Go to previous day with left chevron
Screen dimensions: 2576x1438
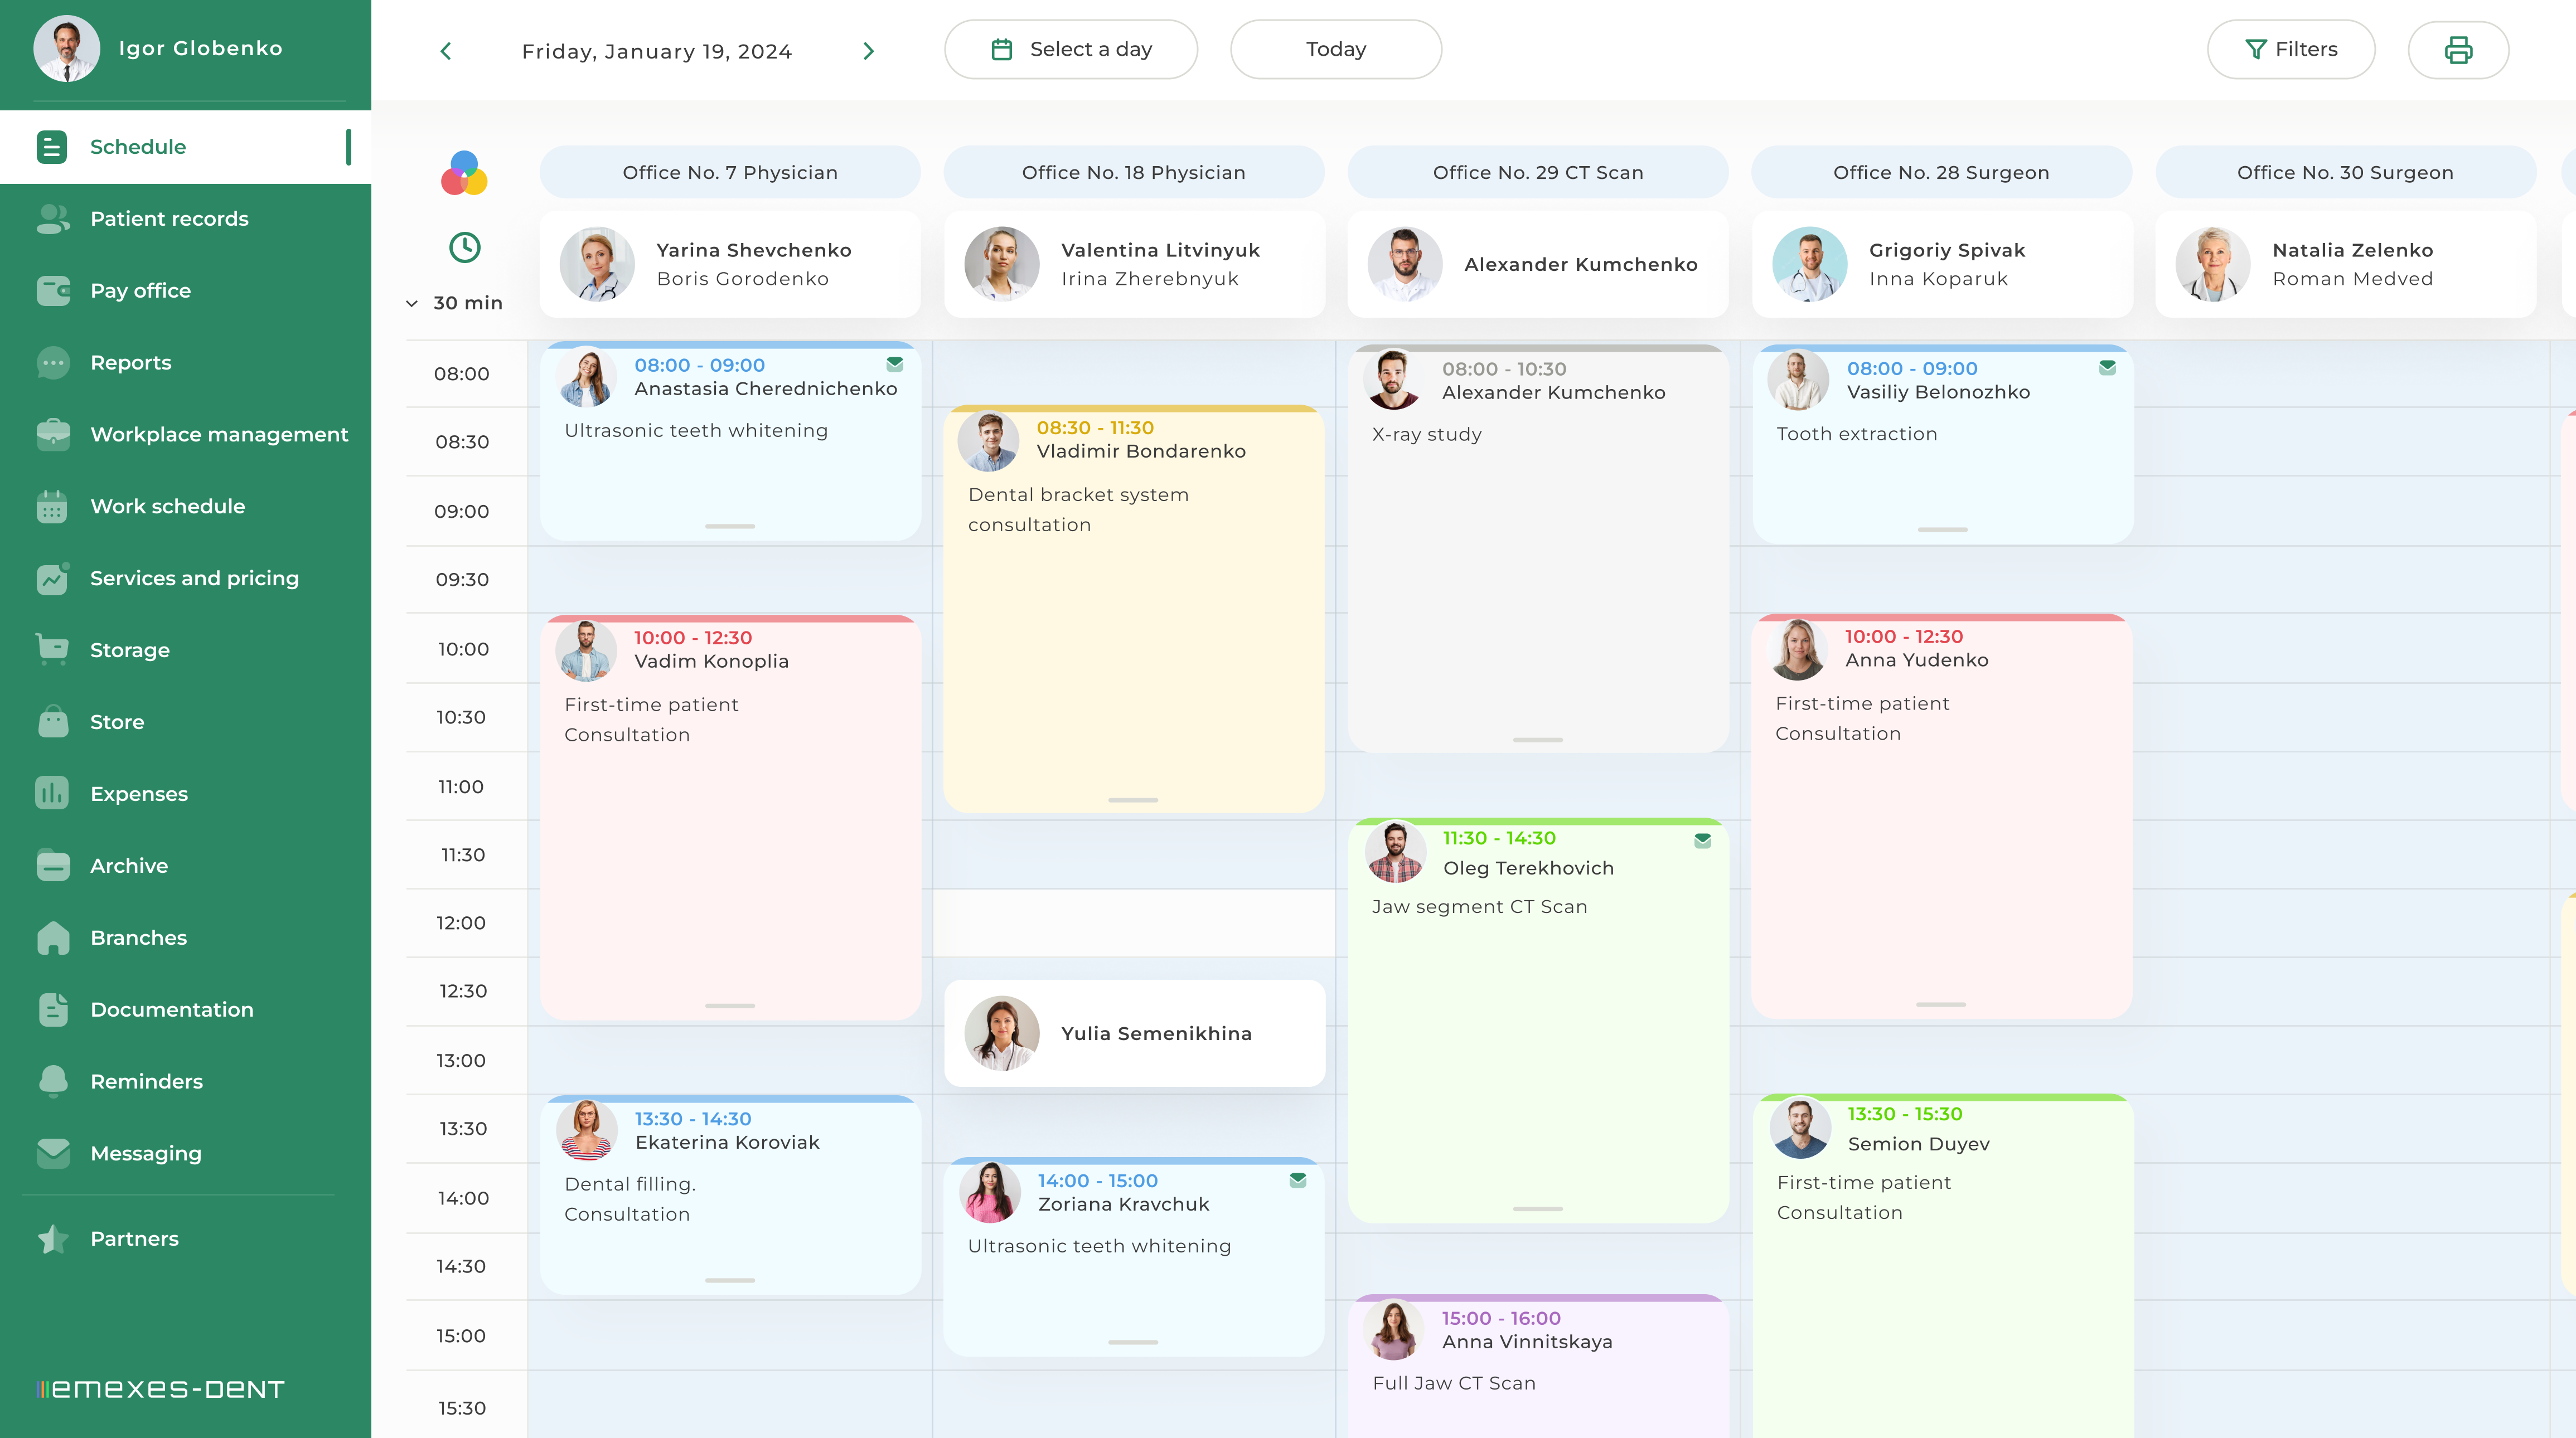446,51
